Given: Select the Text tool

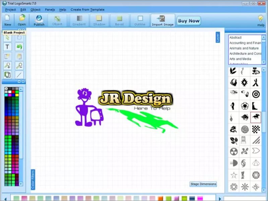Looking at the screenshot, I should (x=7, y=47).
